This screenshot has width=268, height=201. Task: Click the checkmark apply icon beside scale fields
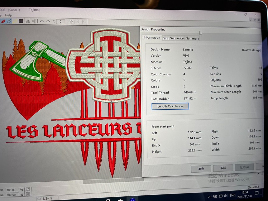point(28,189)
